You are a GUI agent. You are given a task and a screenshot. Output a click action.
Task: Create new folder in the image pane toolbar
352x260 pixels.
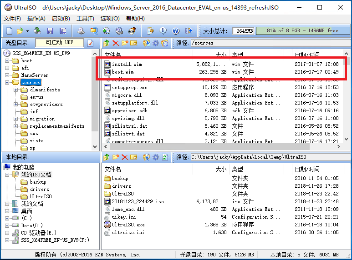pyautogui.click(x=125, y=43)
